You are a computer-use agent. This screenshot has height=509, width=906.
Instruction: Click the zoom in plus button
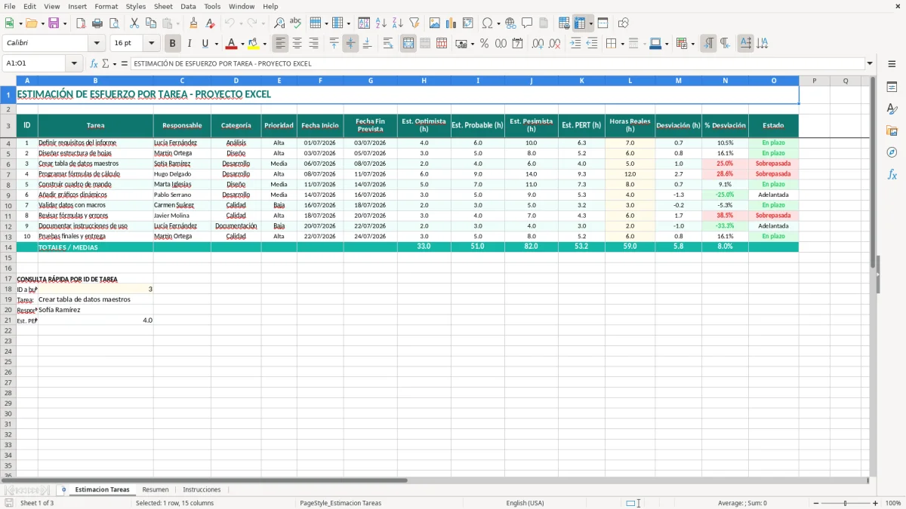click(876, 503)
